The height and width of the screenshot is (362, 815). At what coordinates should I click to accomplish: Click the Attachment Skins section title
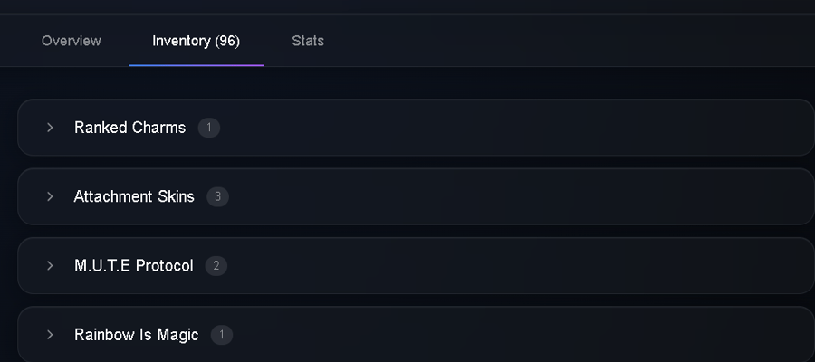click(134, 196)
